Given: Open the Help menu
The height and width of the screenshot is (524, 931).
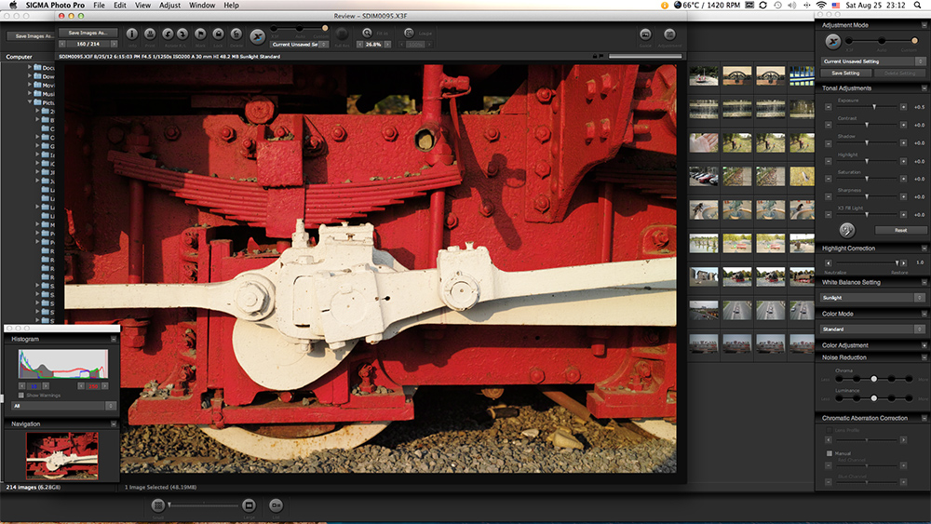Looking at the screenshot, I should (231, 5).
